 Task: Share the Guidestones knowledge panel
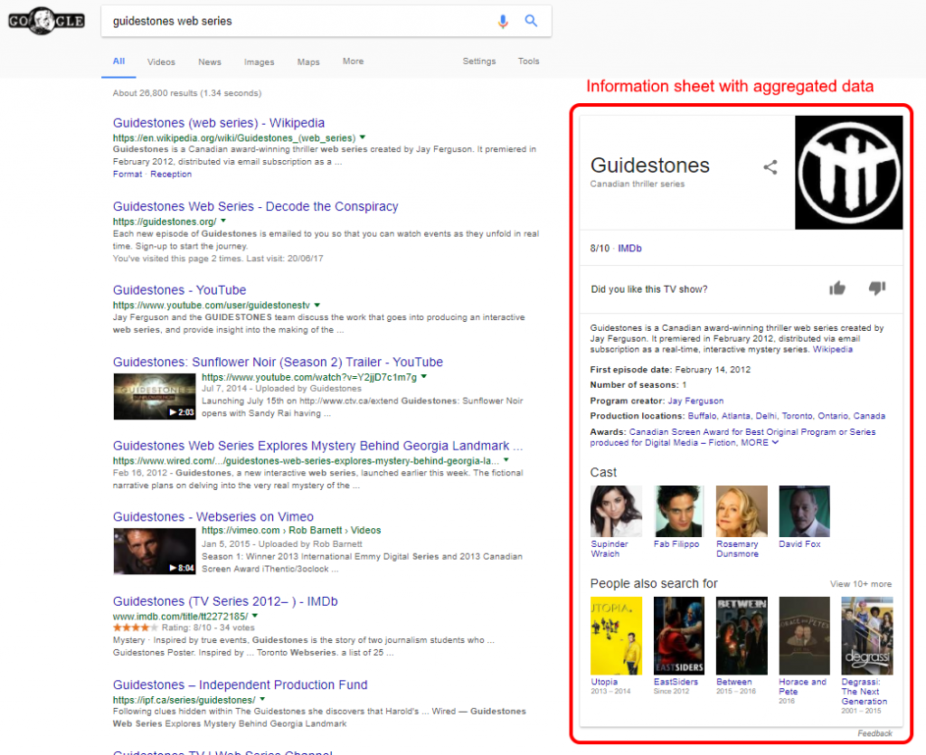click(770, 167)
